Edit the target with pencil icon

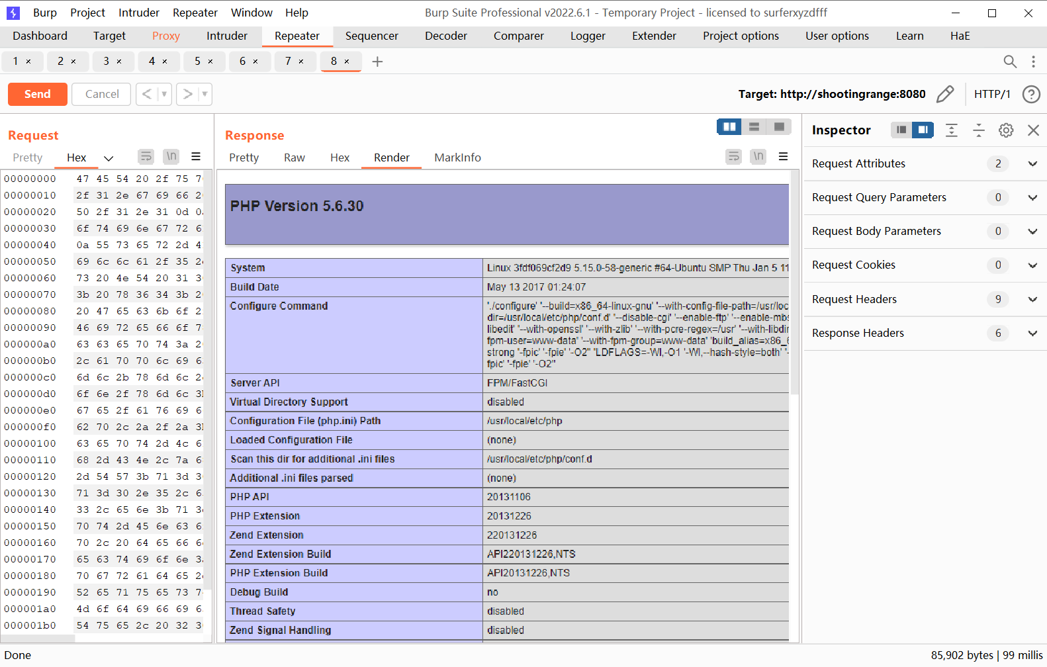click(945, 94)
